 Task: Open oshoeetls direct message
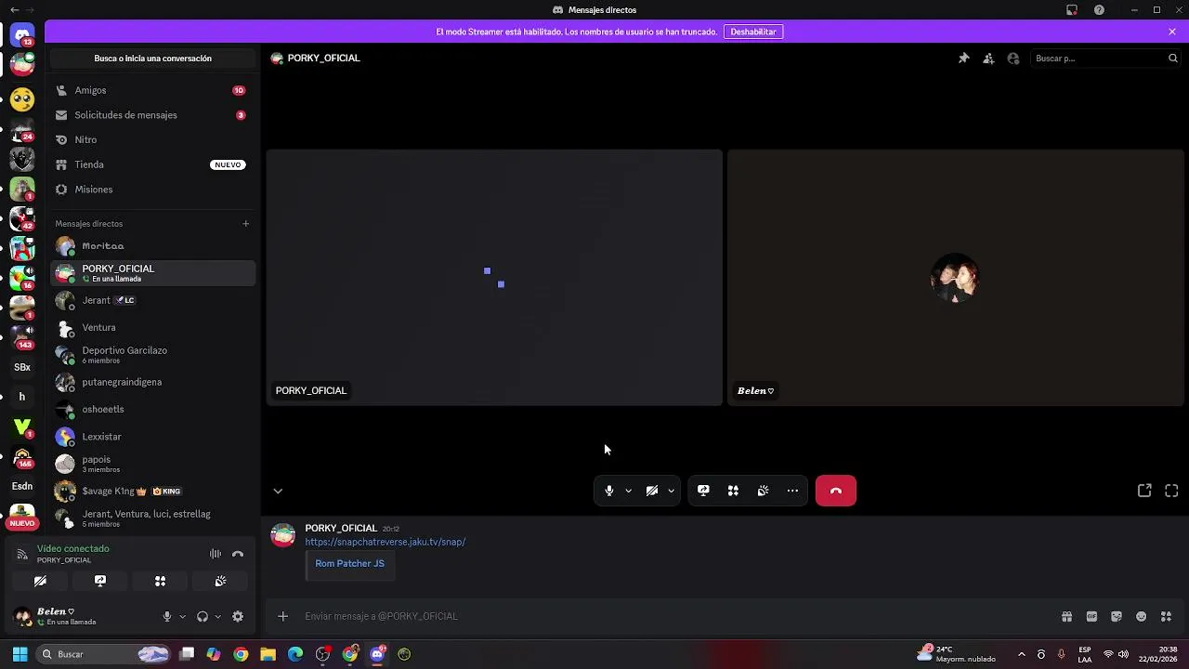coord(152,409)
